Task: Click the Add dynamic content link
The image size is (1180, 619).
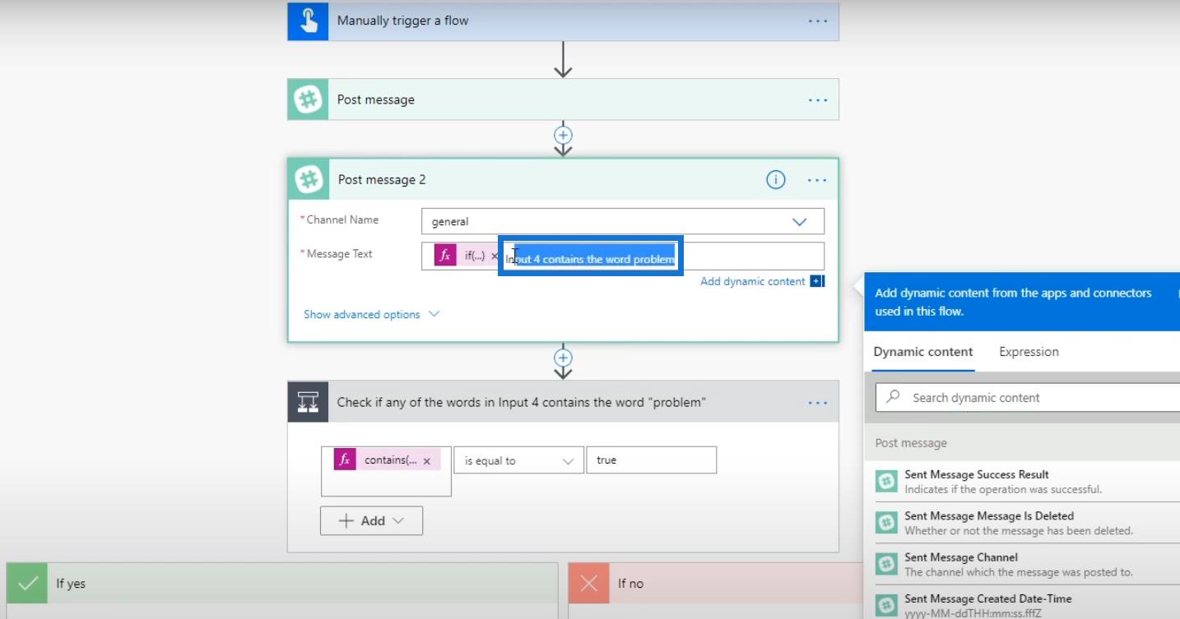Action: coord(753,281)
